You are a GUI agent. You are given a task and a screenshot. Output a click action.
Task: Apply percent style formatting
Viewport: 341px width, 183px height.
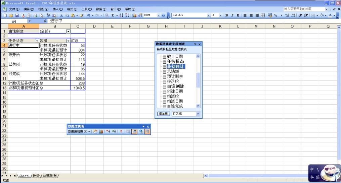275,15
